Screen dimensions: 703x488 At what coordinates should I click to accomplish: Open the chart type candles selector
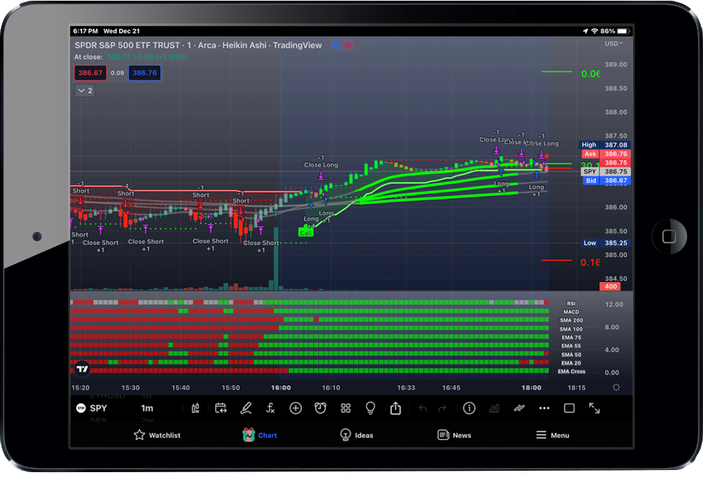196,409
